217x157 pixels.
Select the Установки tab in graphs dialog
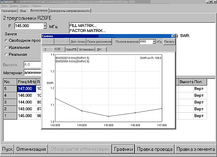86,49
